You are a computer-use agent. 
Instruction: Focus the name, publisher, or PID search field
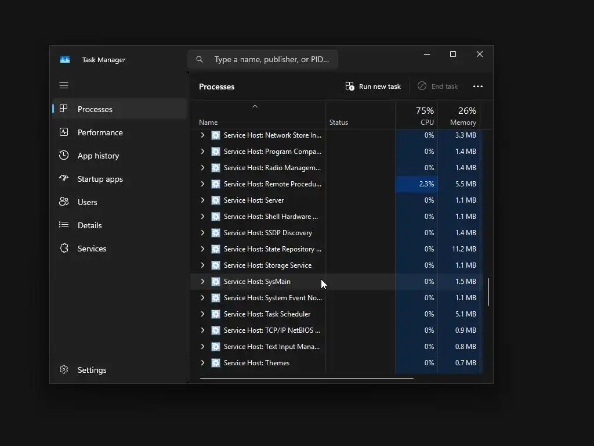pyautogui.click(x=263, y=59)
